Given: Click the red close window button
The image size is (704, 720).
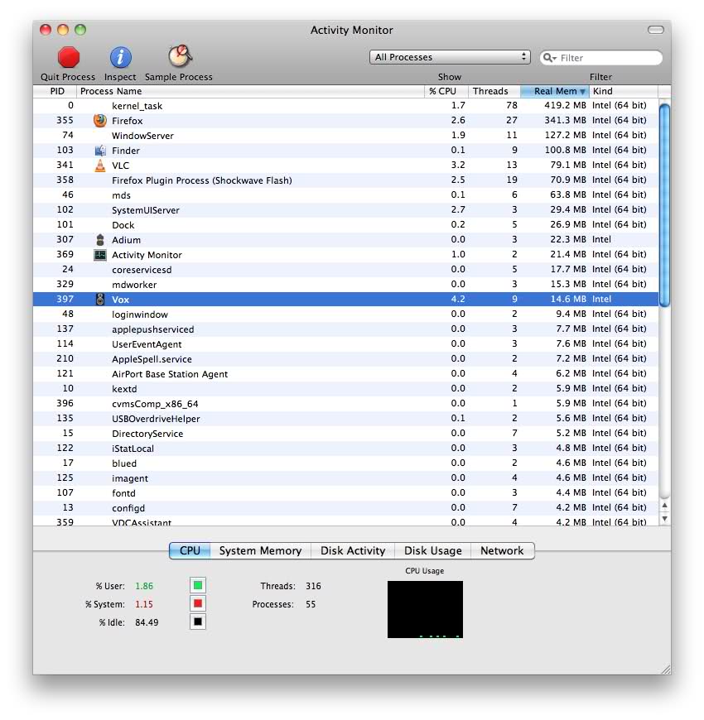Looking at the screenshot, I should tap(46, 30).
